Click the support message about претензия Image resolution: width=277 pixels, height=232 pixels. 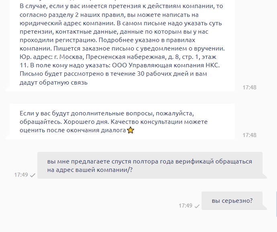click(120, 44)
